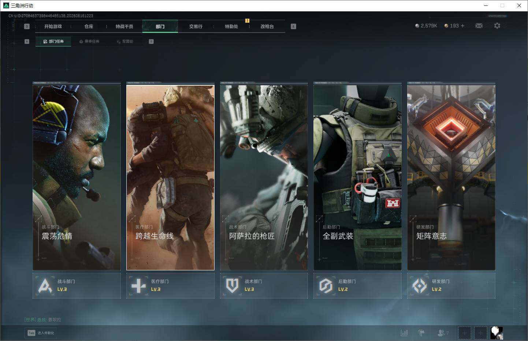
Task: Open the settings gear icon
Action: pyautogui.click(x=497, y=26)
